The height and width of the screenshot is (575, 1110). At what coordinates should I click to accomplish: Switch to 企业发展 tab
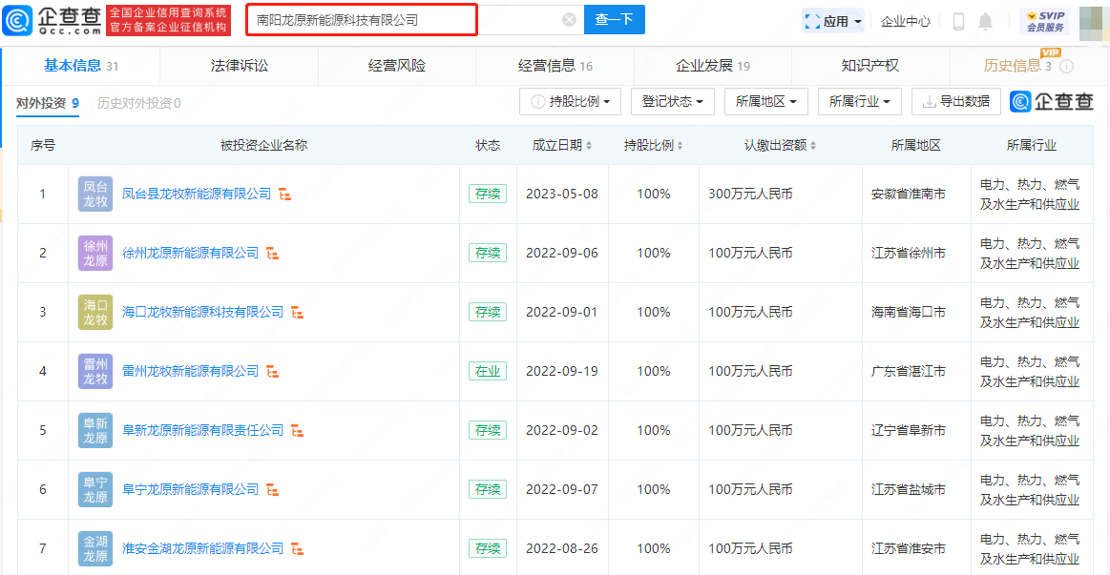(x=713, y=66)
